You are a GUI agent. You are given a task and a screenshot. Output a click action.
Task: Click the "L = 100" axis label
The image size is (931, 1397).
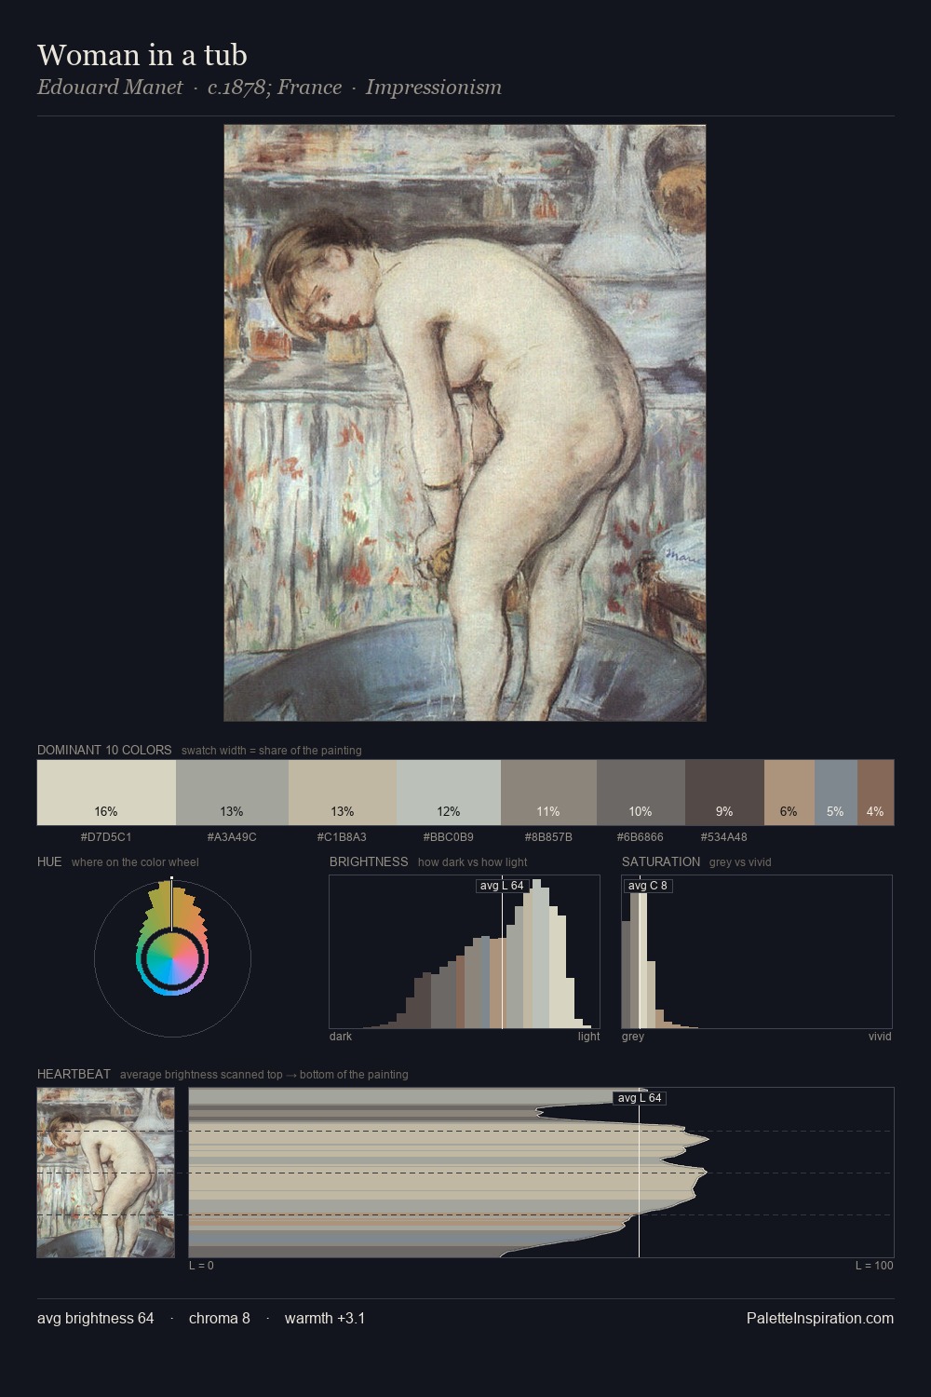[x=874, y=1266]
